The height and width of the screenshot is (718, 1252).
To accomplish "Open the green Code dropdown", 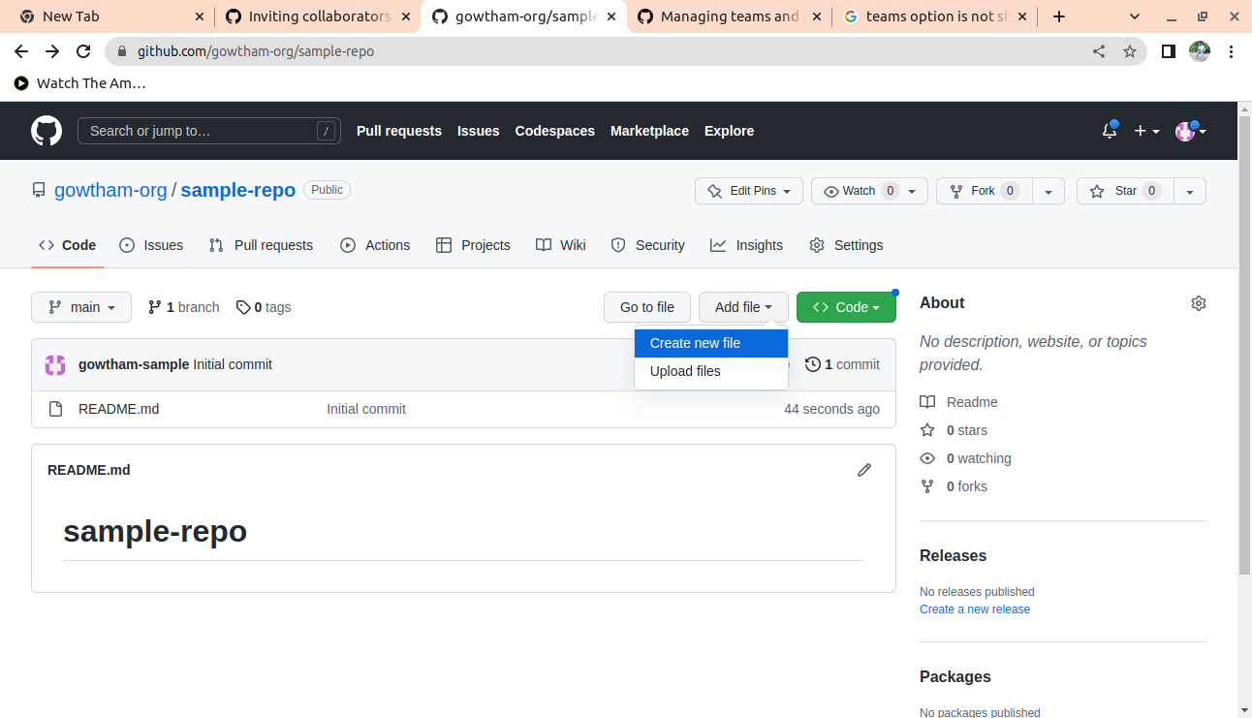I will (x=845, y=307).
